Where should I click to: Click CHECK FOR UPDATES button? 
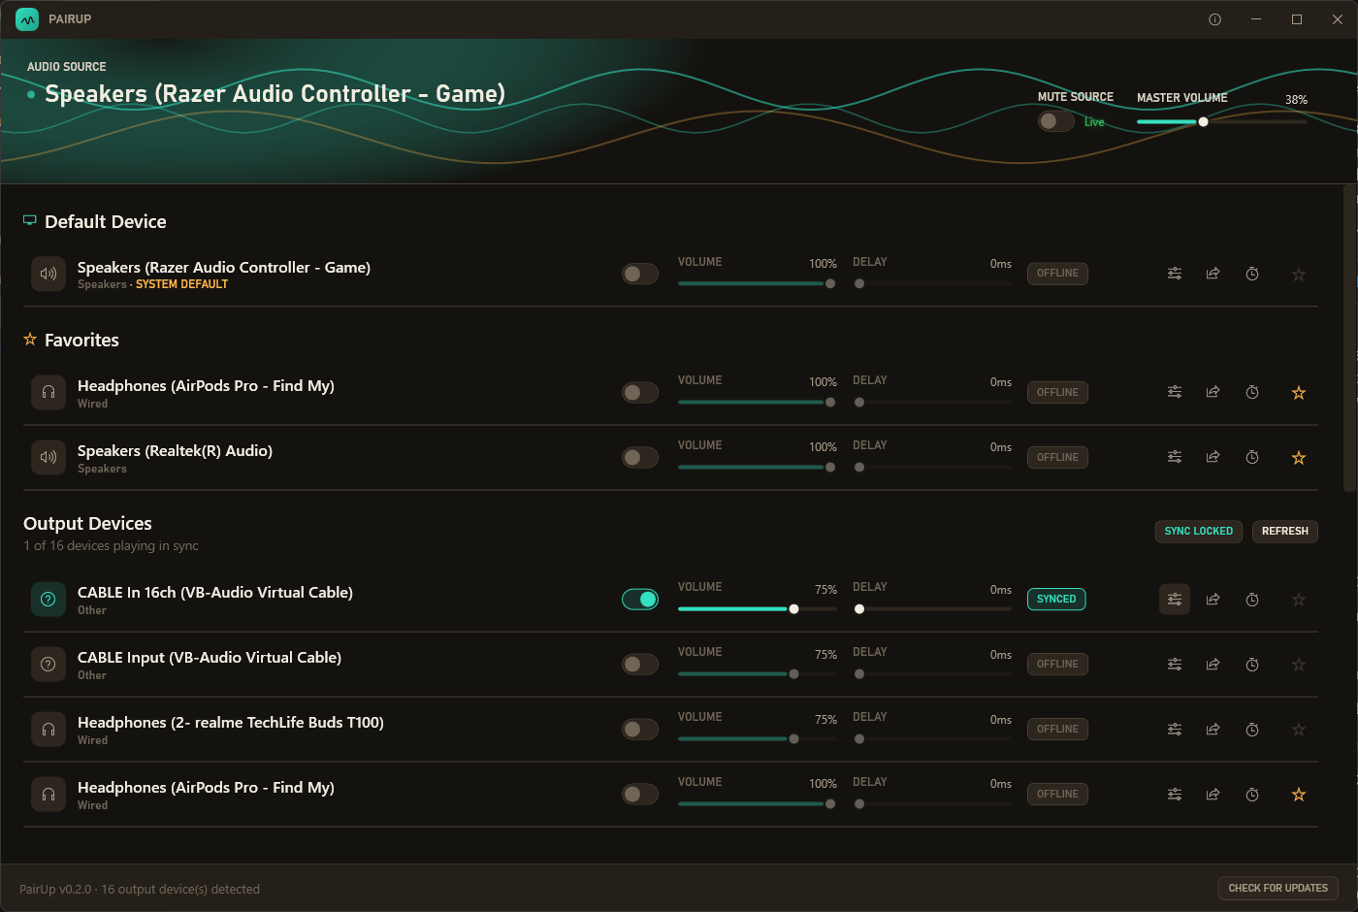pyautogui.click(x=1277, y=888)
